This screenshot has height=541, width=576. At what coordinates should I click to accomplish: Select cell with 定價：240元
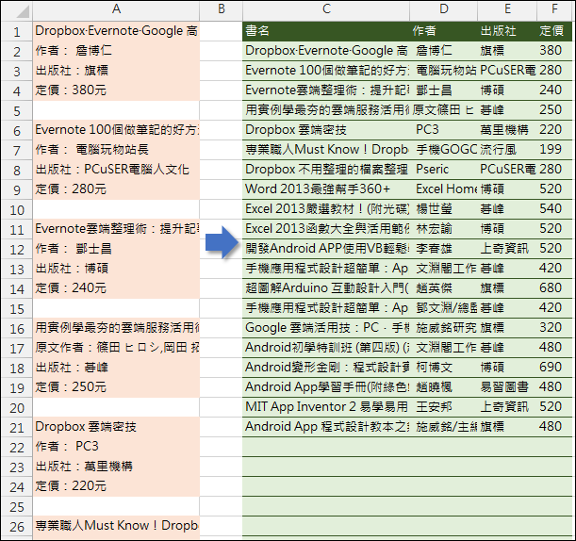point(116,288)
